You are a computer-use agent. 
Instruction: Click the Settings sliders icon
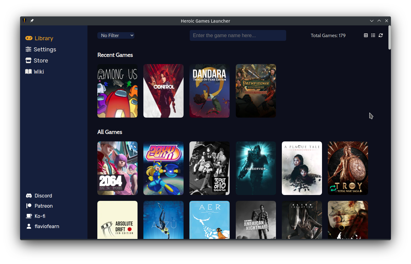pos(28,49)
